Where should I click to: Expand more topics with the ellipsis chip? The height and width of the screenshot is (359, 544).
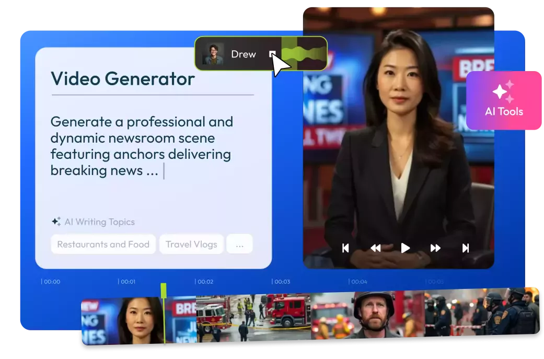pos(239,244)
